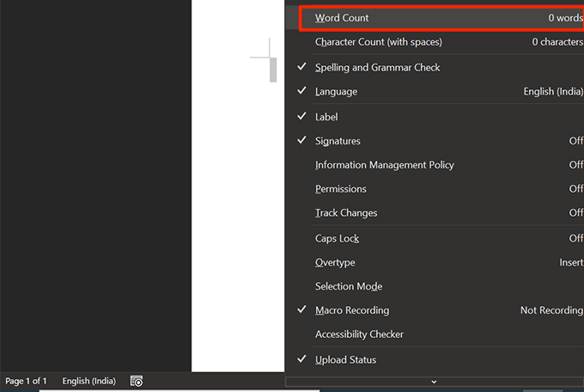Uncheck the Label option
The height and width of the screenshot is (392, 584).
[326, 116]
